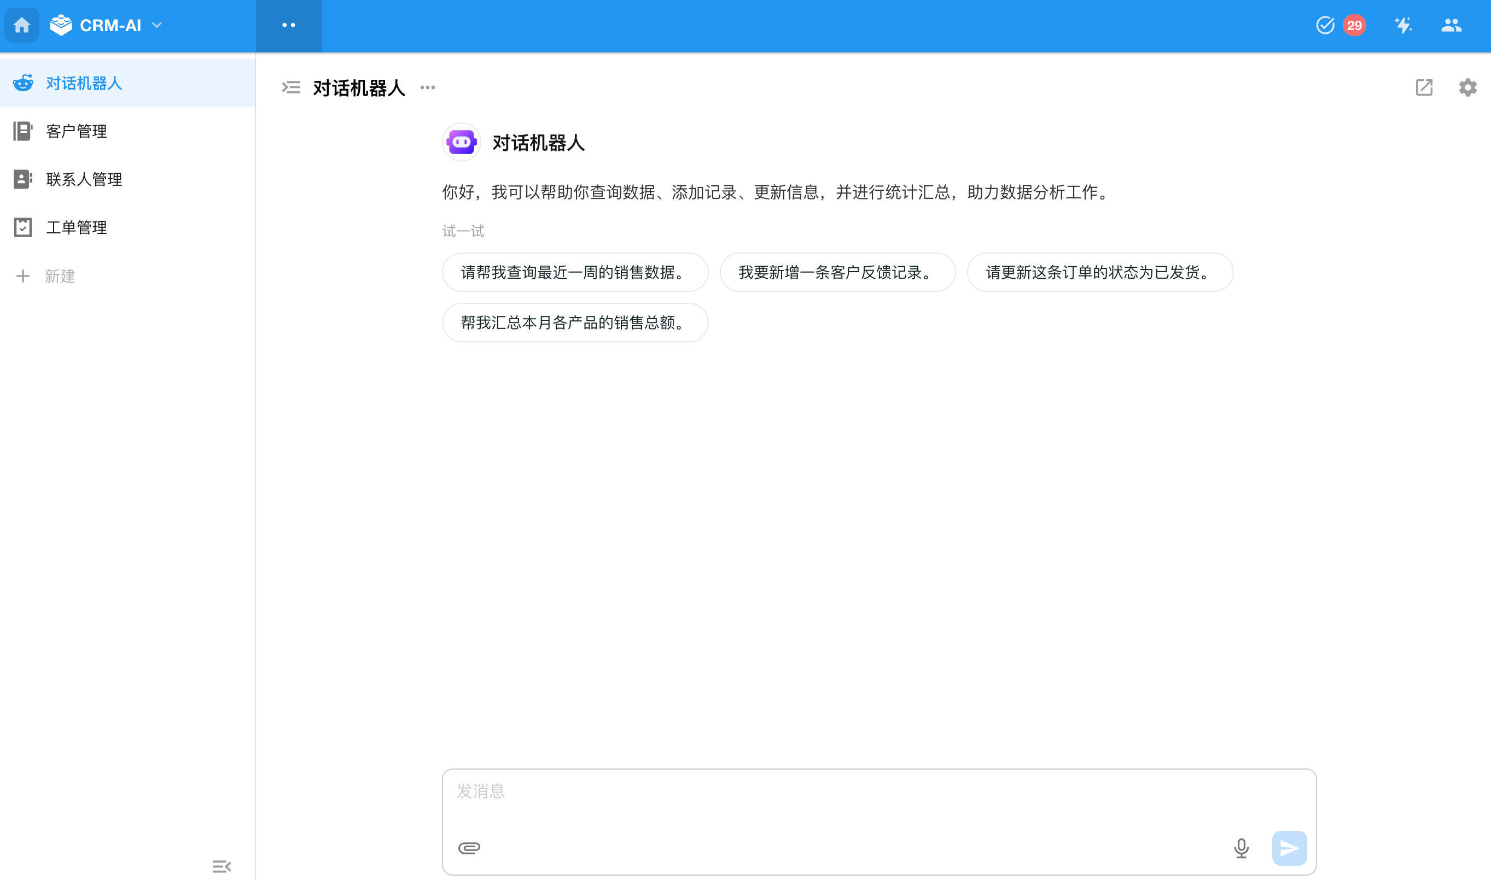Click 新建 to add a new item
This screenshot has width=1491, height=880.
click(59, 277)
